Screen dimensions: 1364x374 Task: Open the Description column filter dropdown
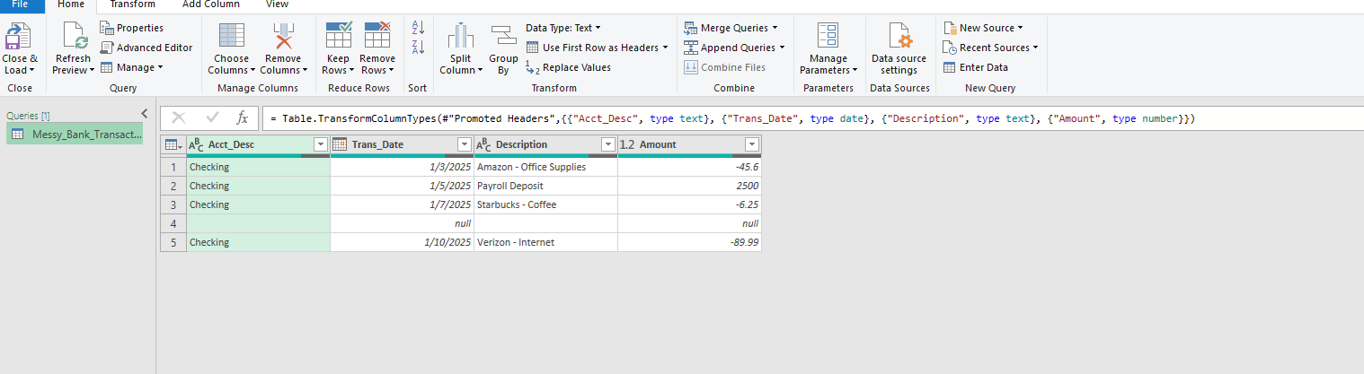click(607, 144)
